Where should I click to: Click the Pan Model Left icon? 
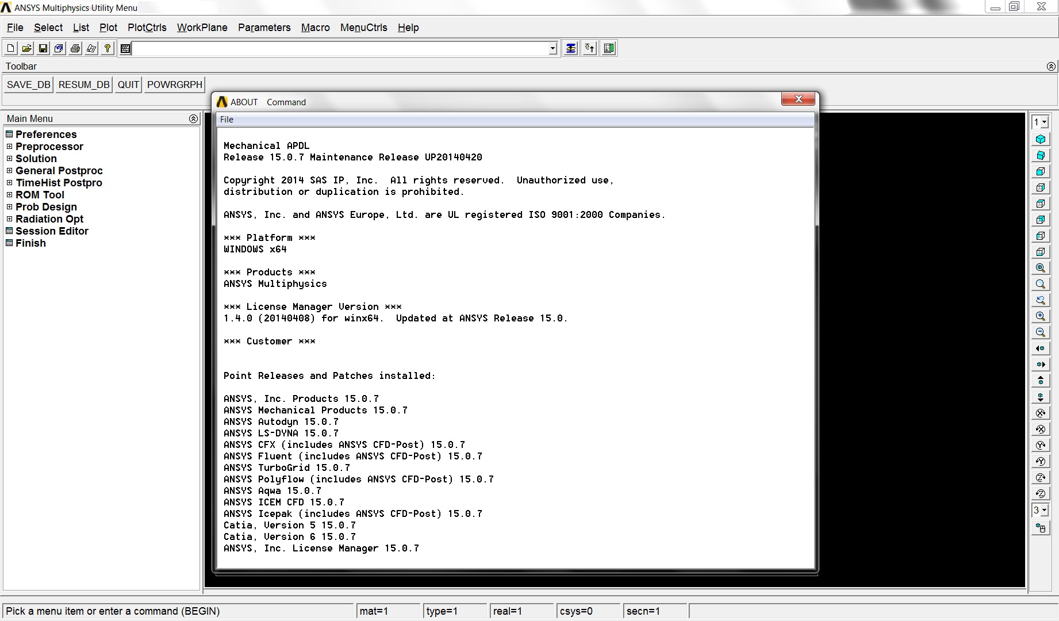[x=1040, y=348]
